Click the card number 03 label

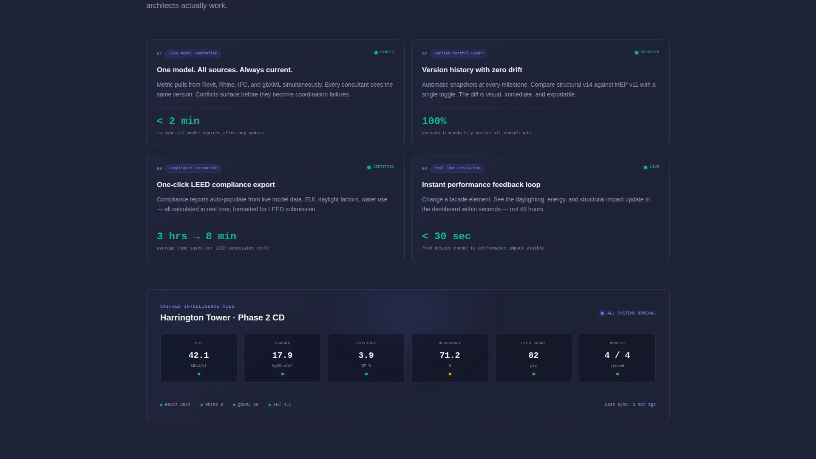pos(159,169)
